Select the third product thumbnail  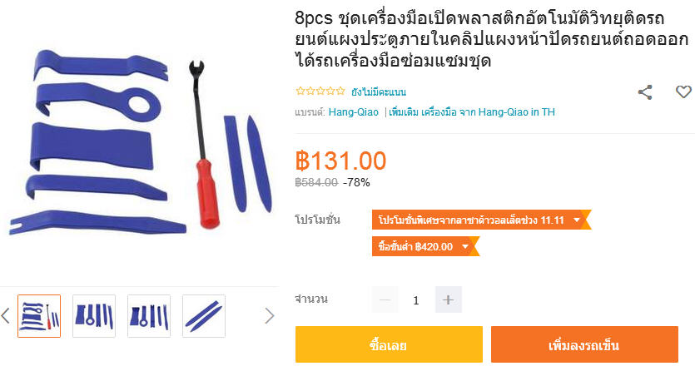(x=149, y=316)
